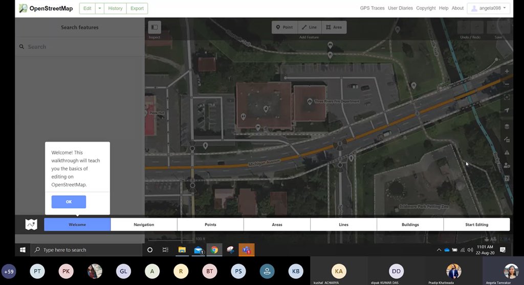Click the KB participant avatar

click(296, 272)
